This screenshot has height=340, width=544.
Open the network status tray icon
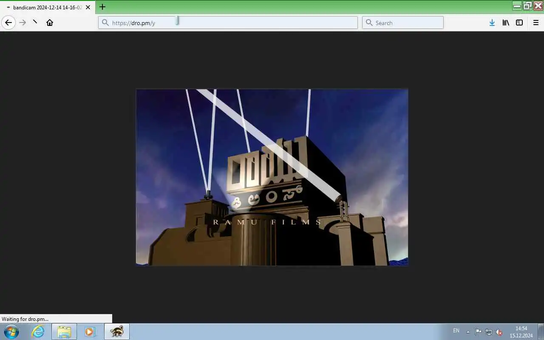coord(489,332)
